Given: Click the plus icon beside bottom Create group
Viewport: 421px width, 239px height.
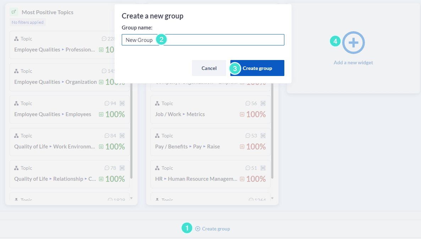Looking at the screenshot, I should pos(198,229).
